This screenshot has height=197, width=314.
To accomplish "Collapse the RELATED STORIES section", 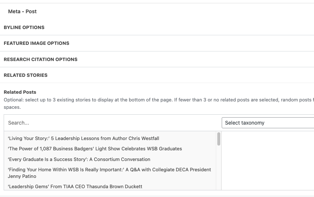I will [25, 75].
